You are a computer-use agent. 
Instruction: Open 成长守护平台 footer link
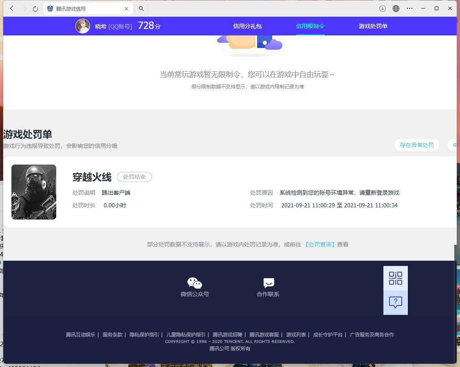pyautogui.click(x=328, y=334)
